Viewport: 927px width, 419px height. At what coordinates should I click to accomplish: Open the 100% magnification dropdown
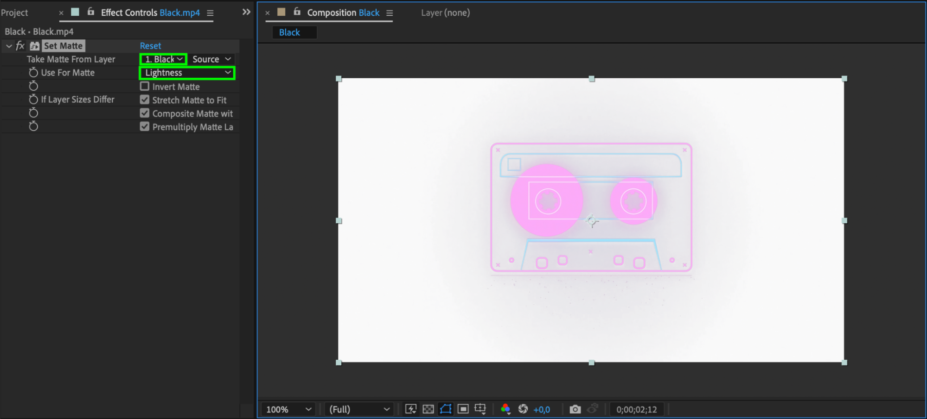pos(288,409)
